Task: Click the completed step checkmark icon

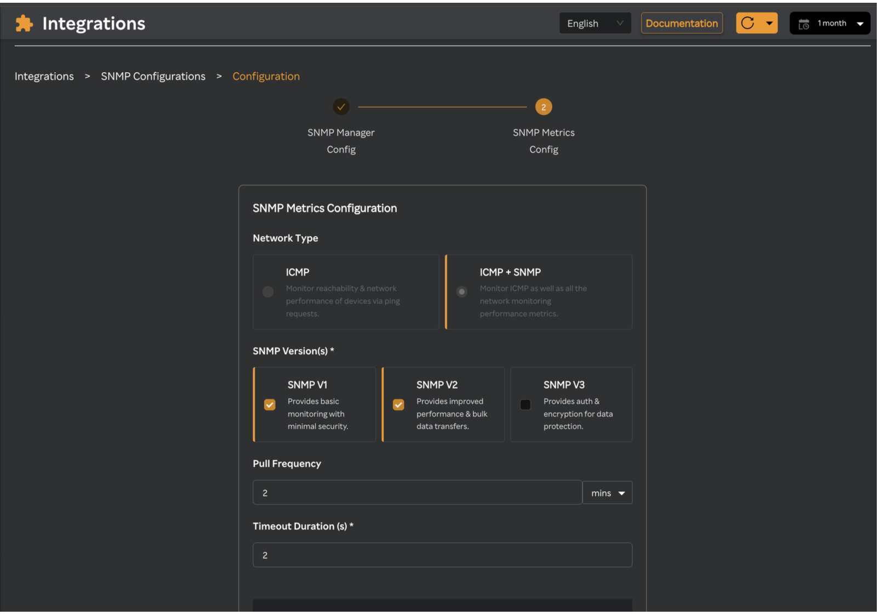Action: 341,107
